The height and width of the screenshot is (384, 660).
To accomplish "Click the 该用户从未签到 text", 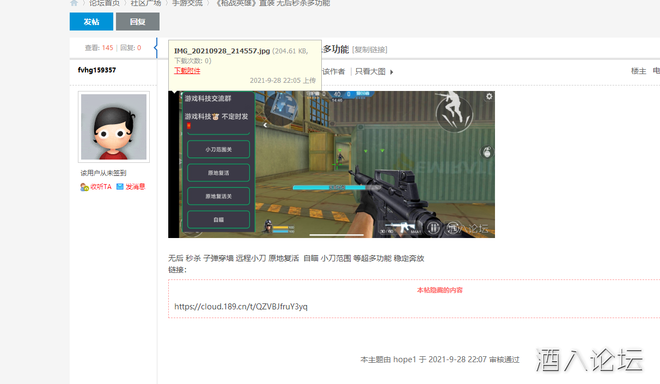I will coord(103,173).
